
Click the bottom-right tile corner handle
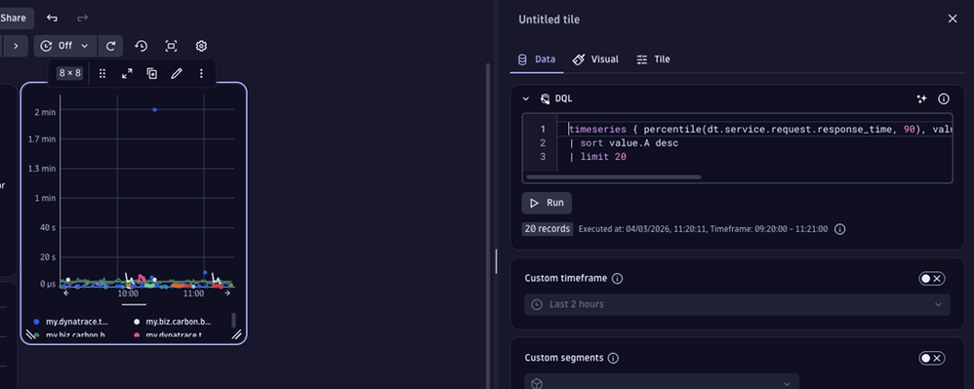[236, 334]
